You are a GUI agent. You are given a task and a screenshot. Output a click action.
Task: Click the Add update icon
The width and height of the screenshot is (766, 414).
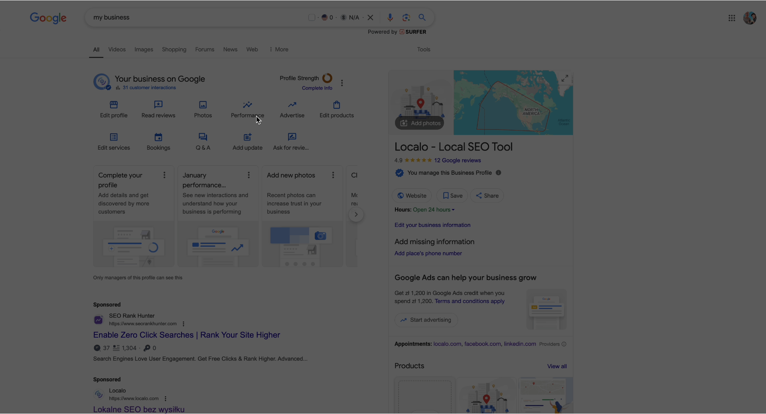[x=247, y=137]
